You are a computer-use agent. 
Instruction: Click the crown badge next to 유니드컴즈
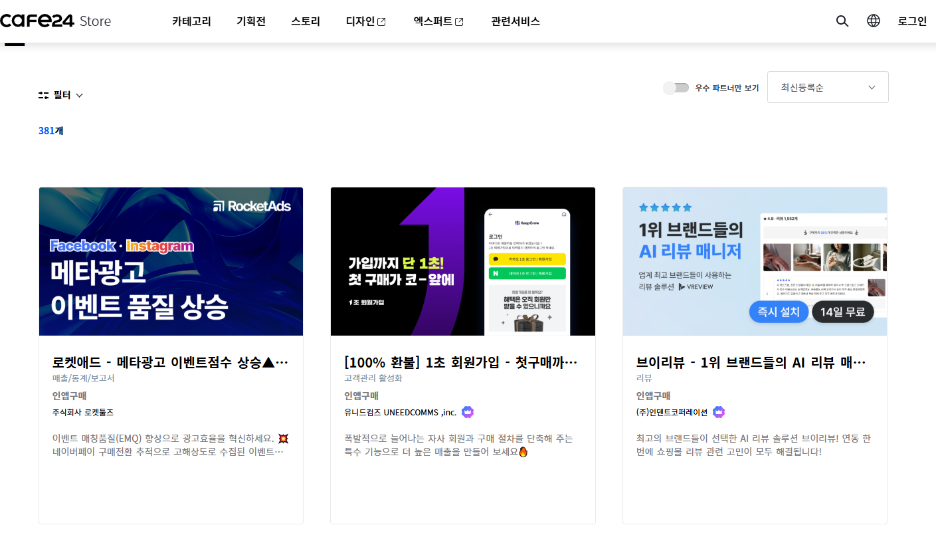[x=468, y=412]
